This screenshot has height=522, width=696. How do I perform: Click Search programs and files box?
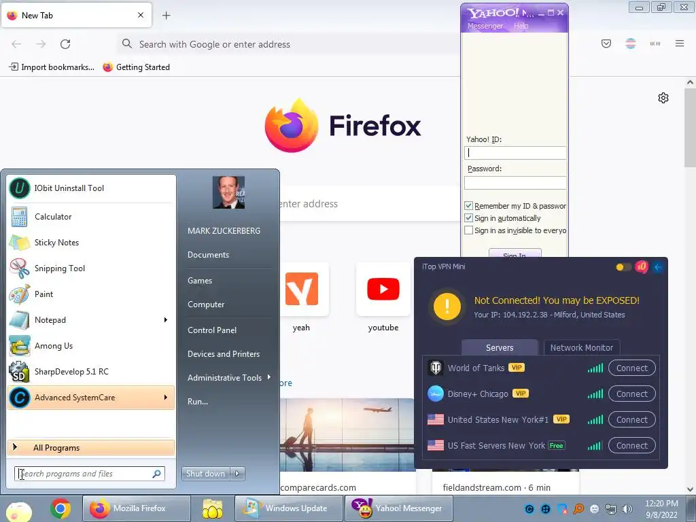89,474
